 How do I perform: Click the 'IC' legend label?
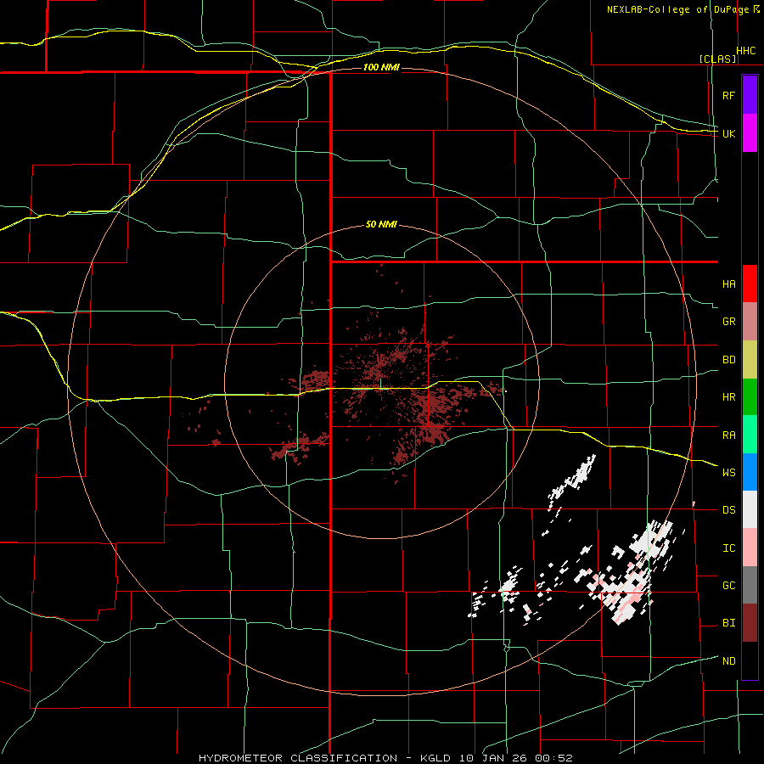coord(728,548)
